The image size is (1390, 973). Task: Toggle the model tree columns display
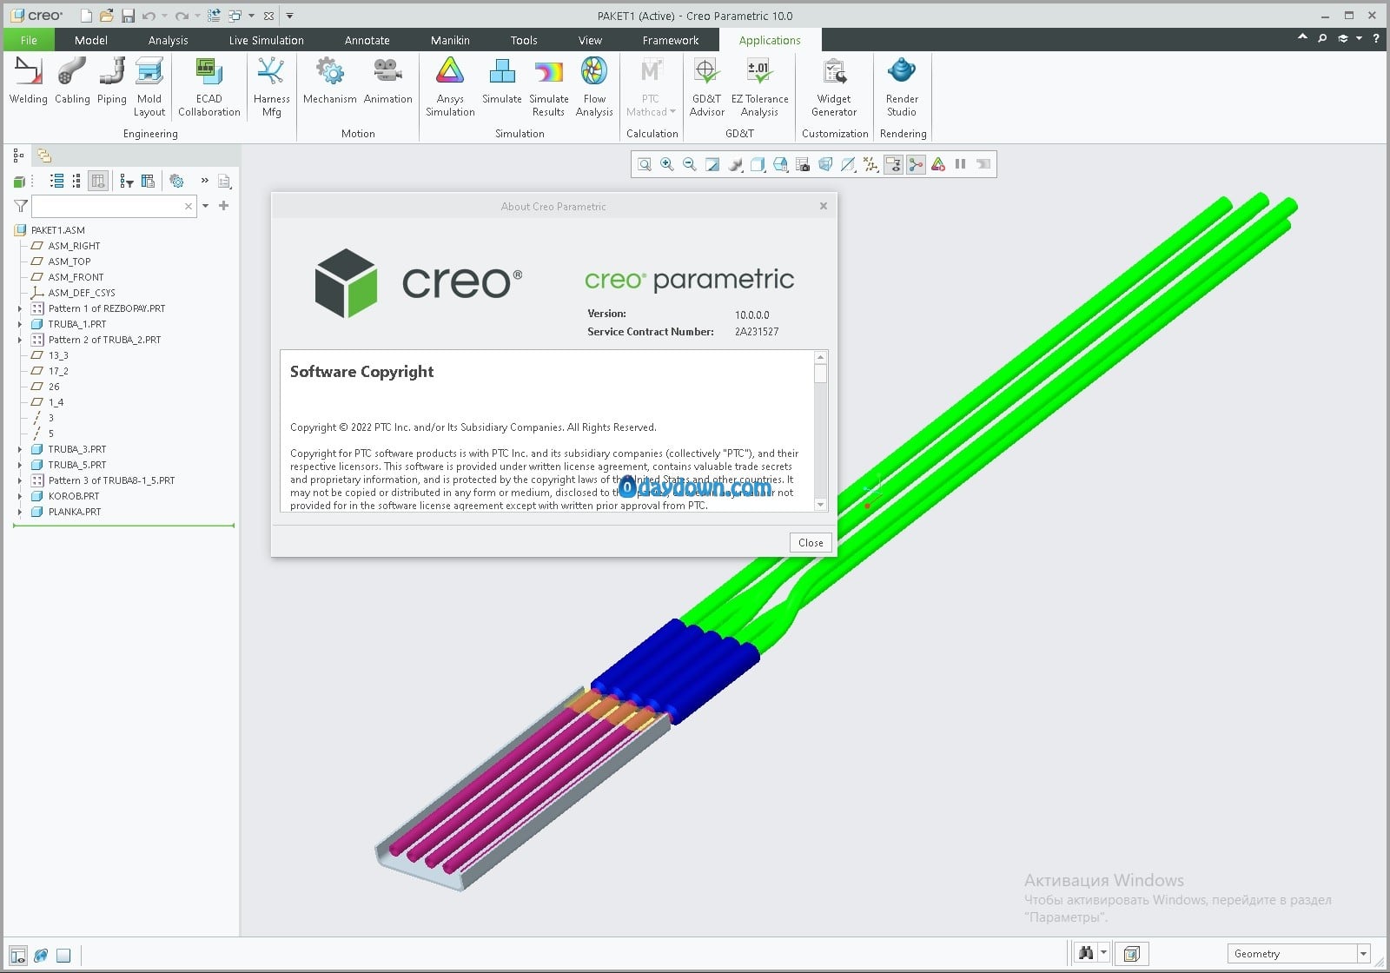tap(98, 181)
